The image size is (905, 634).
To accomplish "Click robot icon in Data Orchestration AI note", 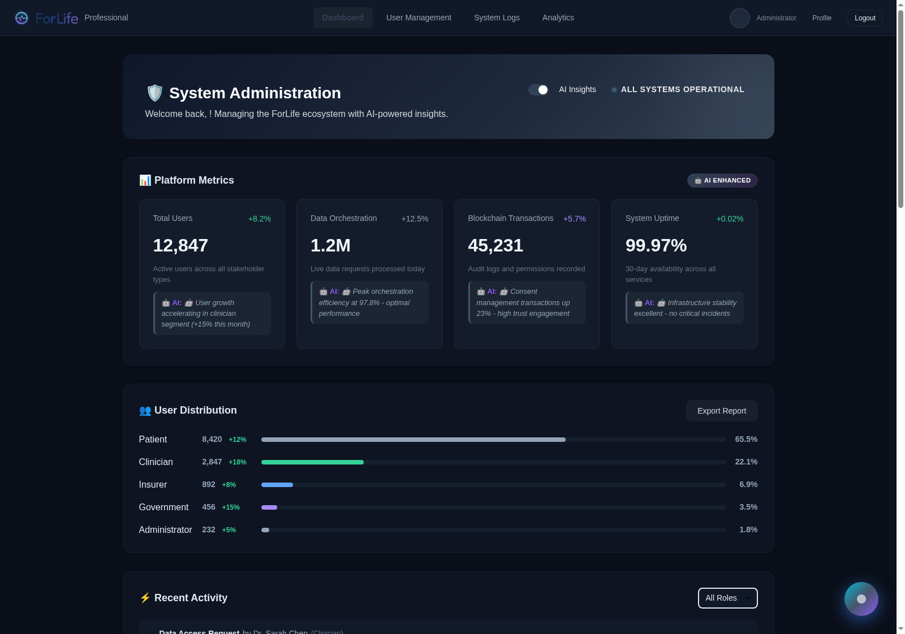I will [323, 292].
